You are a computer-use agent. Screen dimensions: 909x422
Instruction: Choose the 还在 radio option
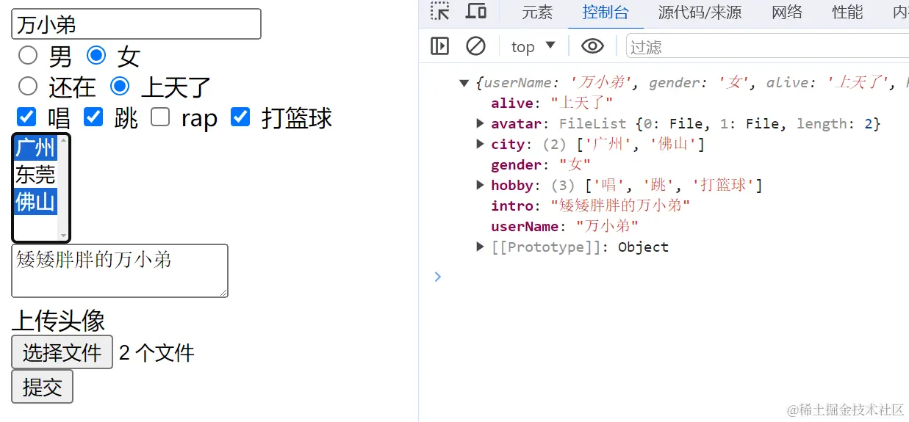[x=28, y=86]
